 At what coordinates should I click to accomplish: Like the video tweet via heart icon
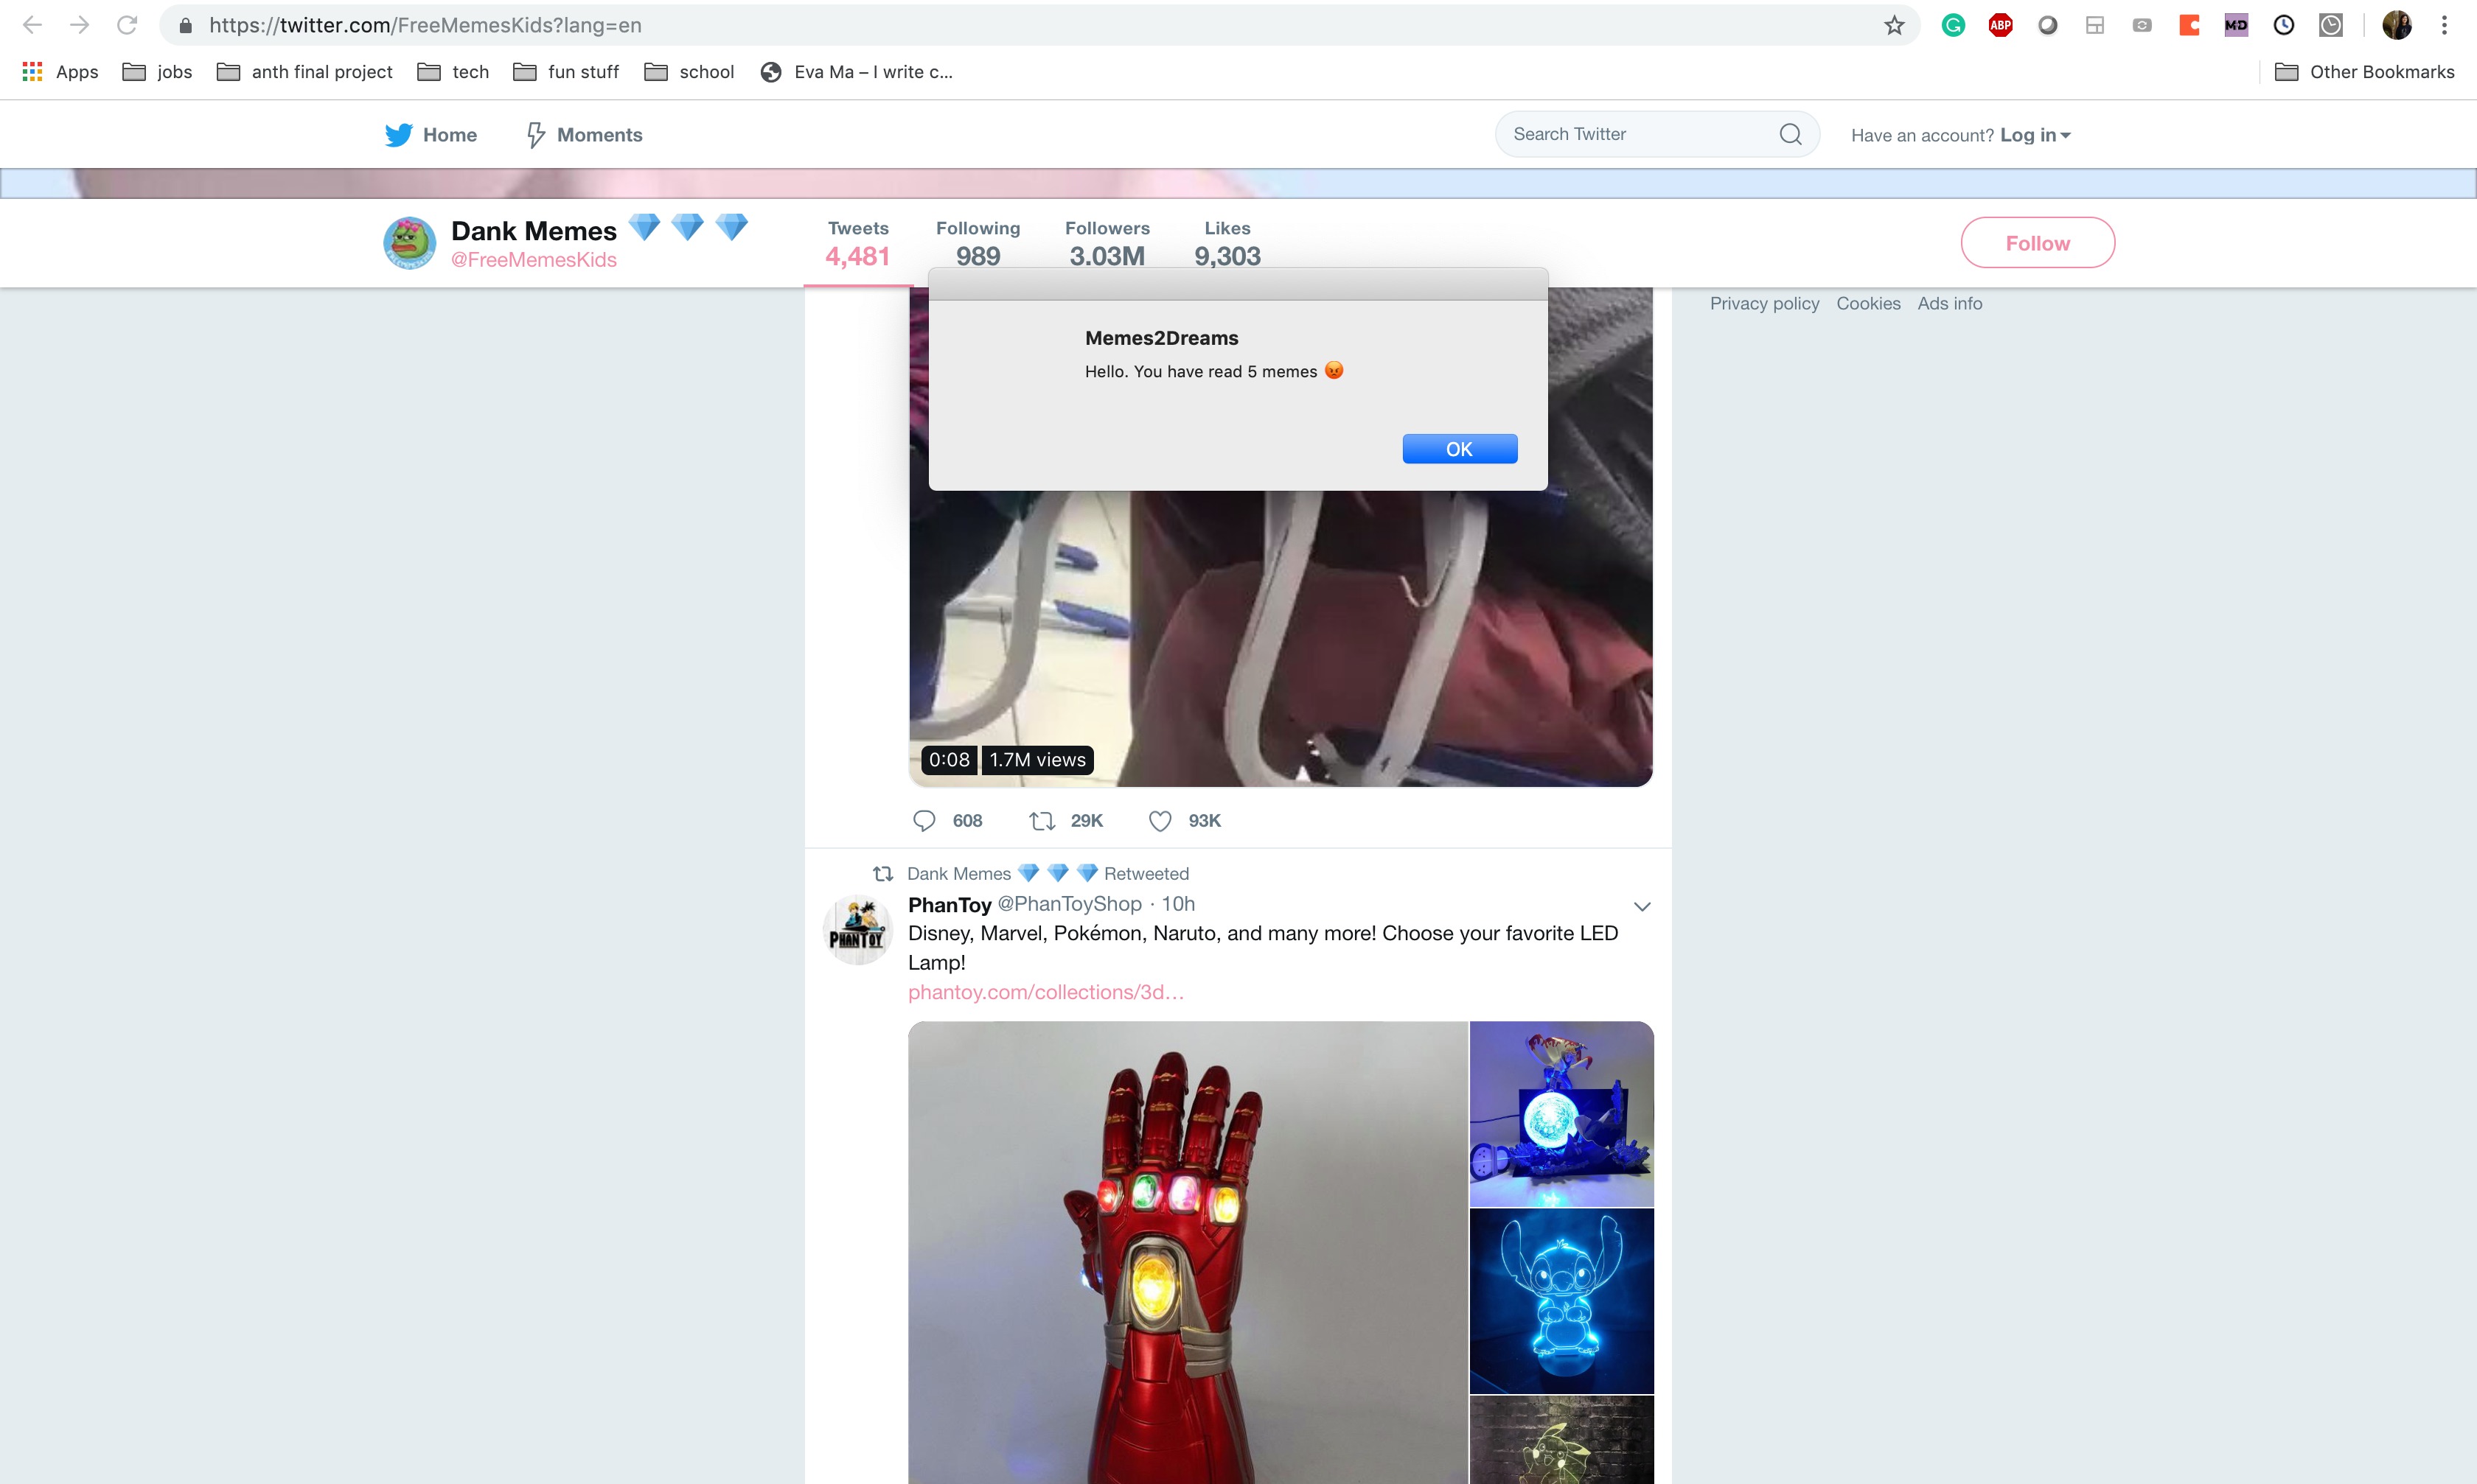(x=1160, y=821)
